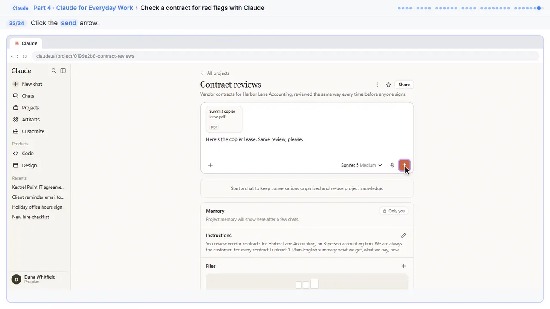This screenshot has height=309, width=550.
Task: Click the Summit copier lease.pdf attachment
Action: (224, 119)
